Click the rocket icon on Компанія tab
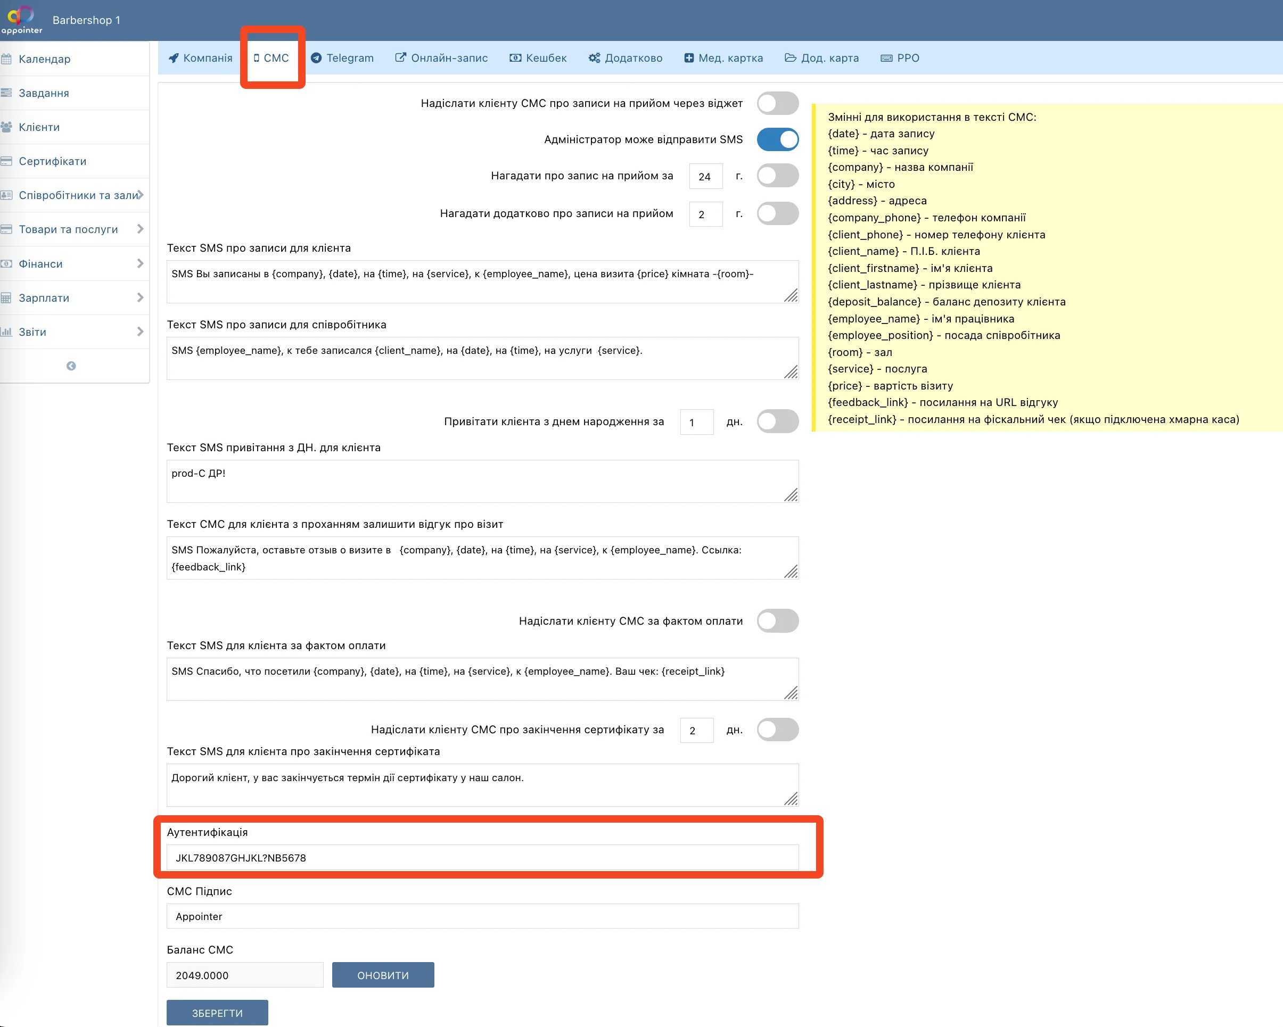The image size is (1283, 1027). pos(173,57)
